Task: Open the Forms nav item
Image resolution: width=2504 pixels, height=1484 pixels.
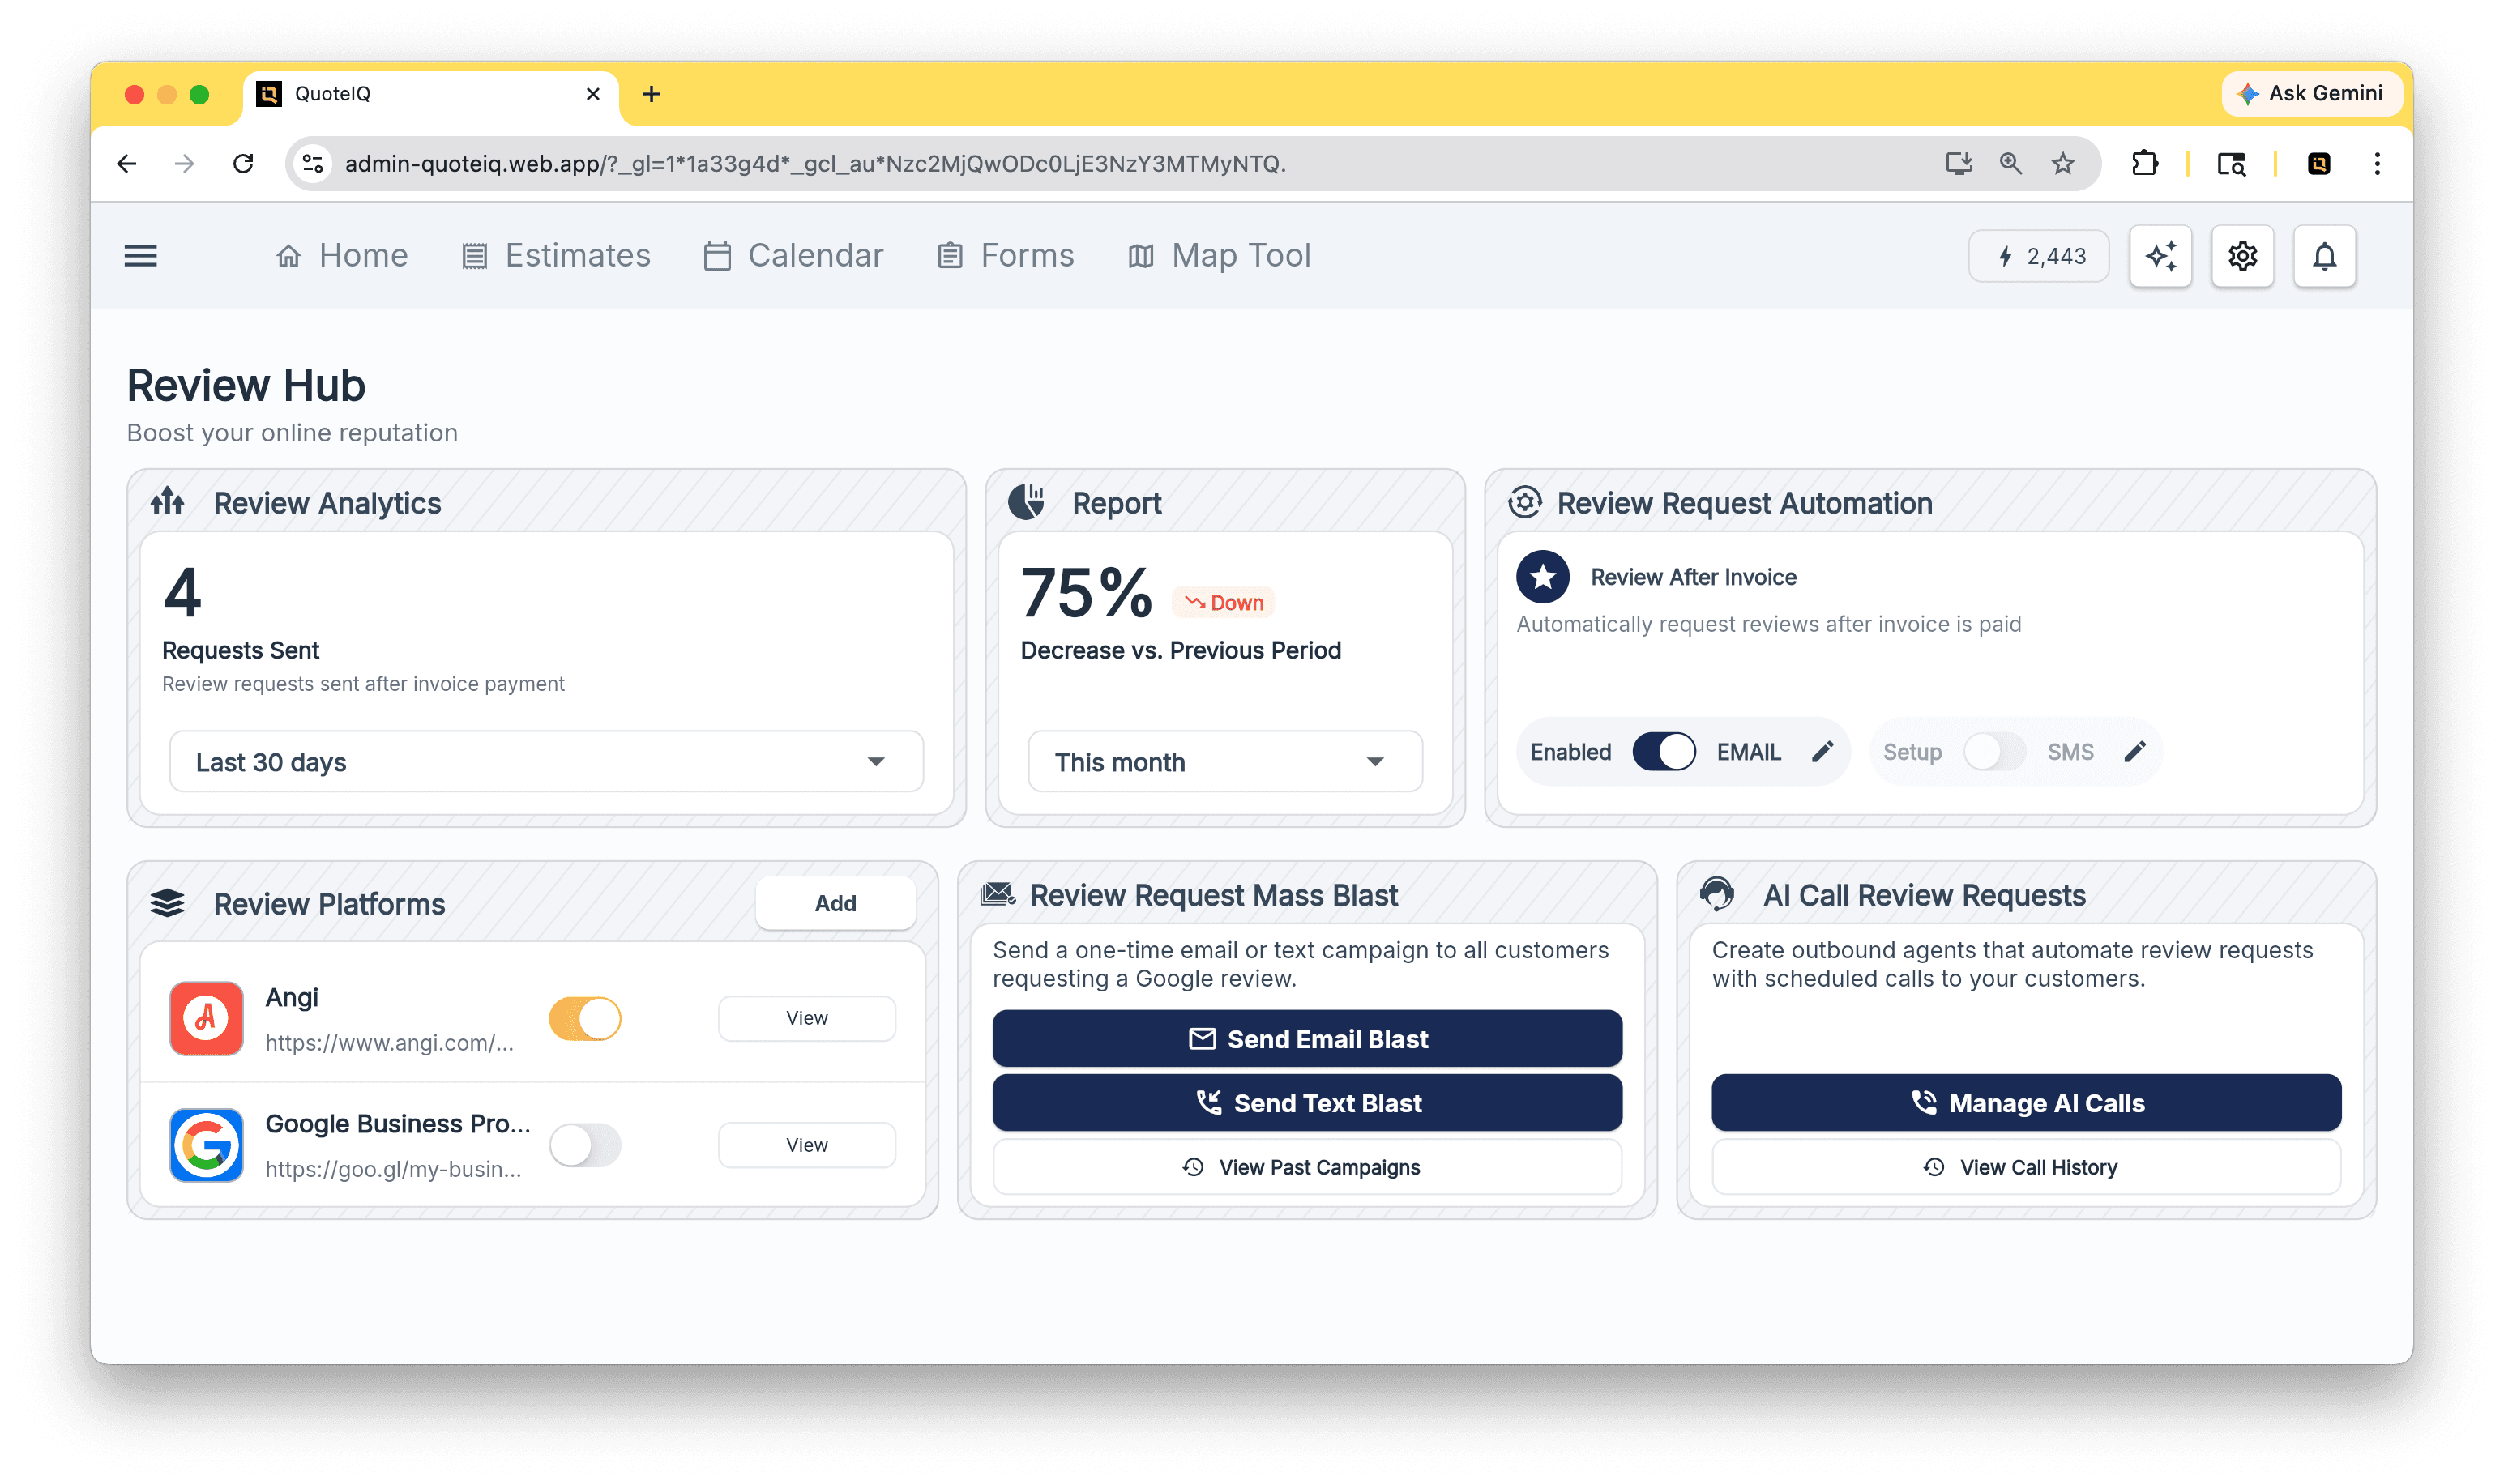Action: [1006, 256]
